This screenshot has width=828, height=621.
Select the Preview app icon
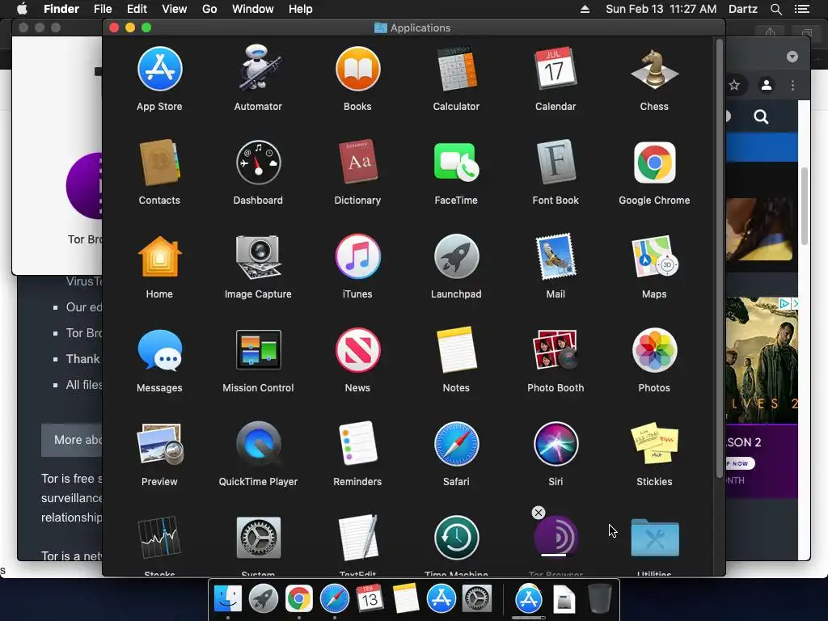(159, 444)
